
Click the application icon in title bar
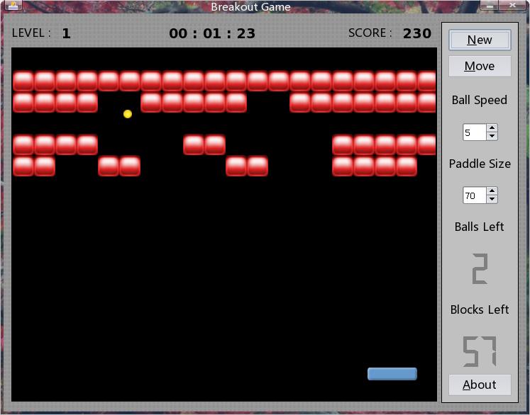click(13, 5)
